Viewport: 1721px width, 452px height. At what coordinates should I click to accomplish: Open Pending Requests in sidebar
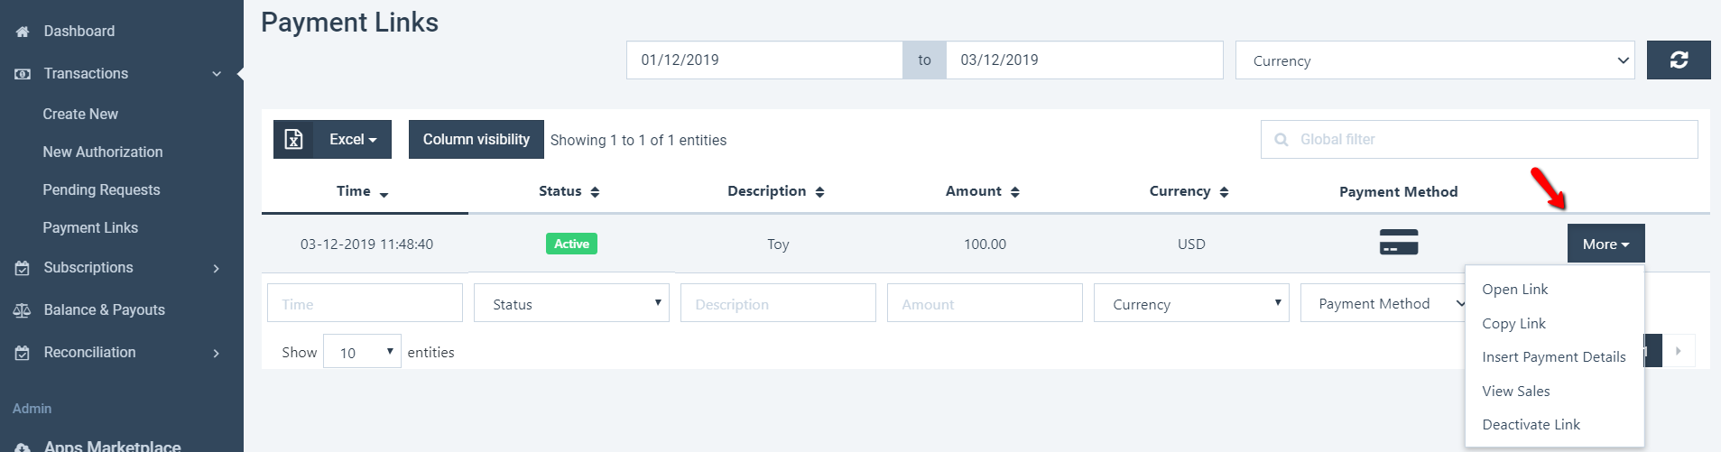101,189
